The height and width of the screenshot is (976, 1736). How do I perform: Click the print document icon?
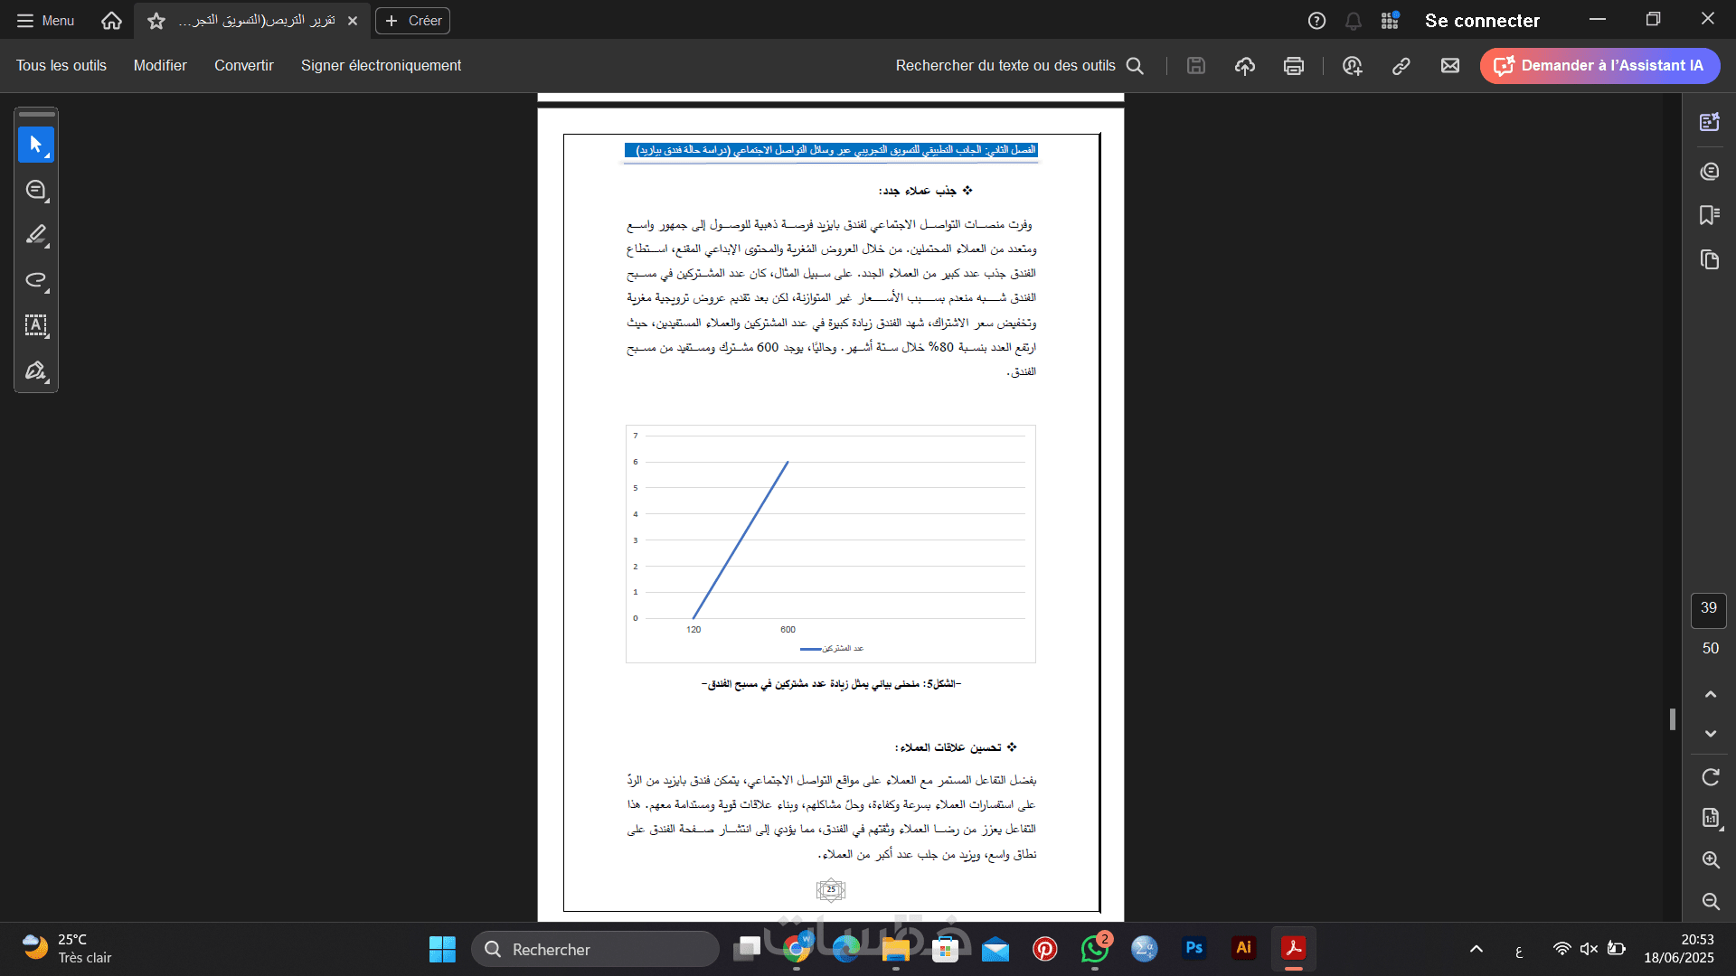tap(1294, 65)
